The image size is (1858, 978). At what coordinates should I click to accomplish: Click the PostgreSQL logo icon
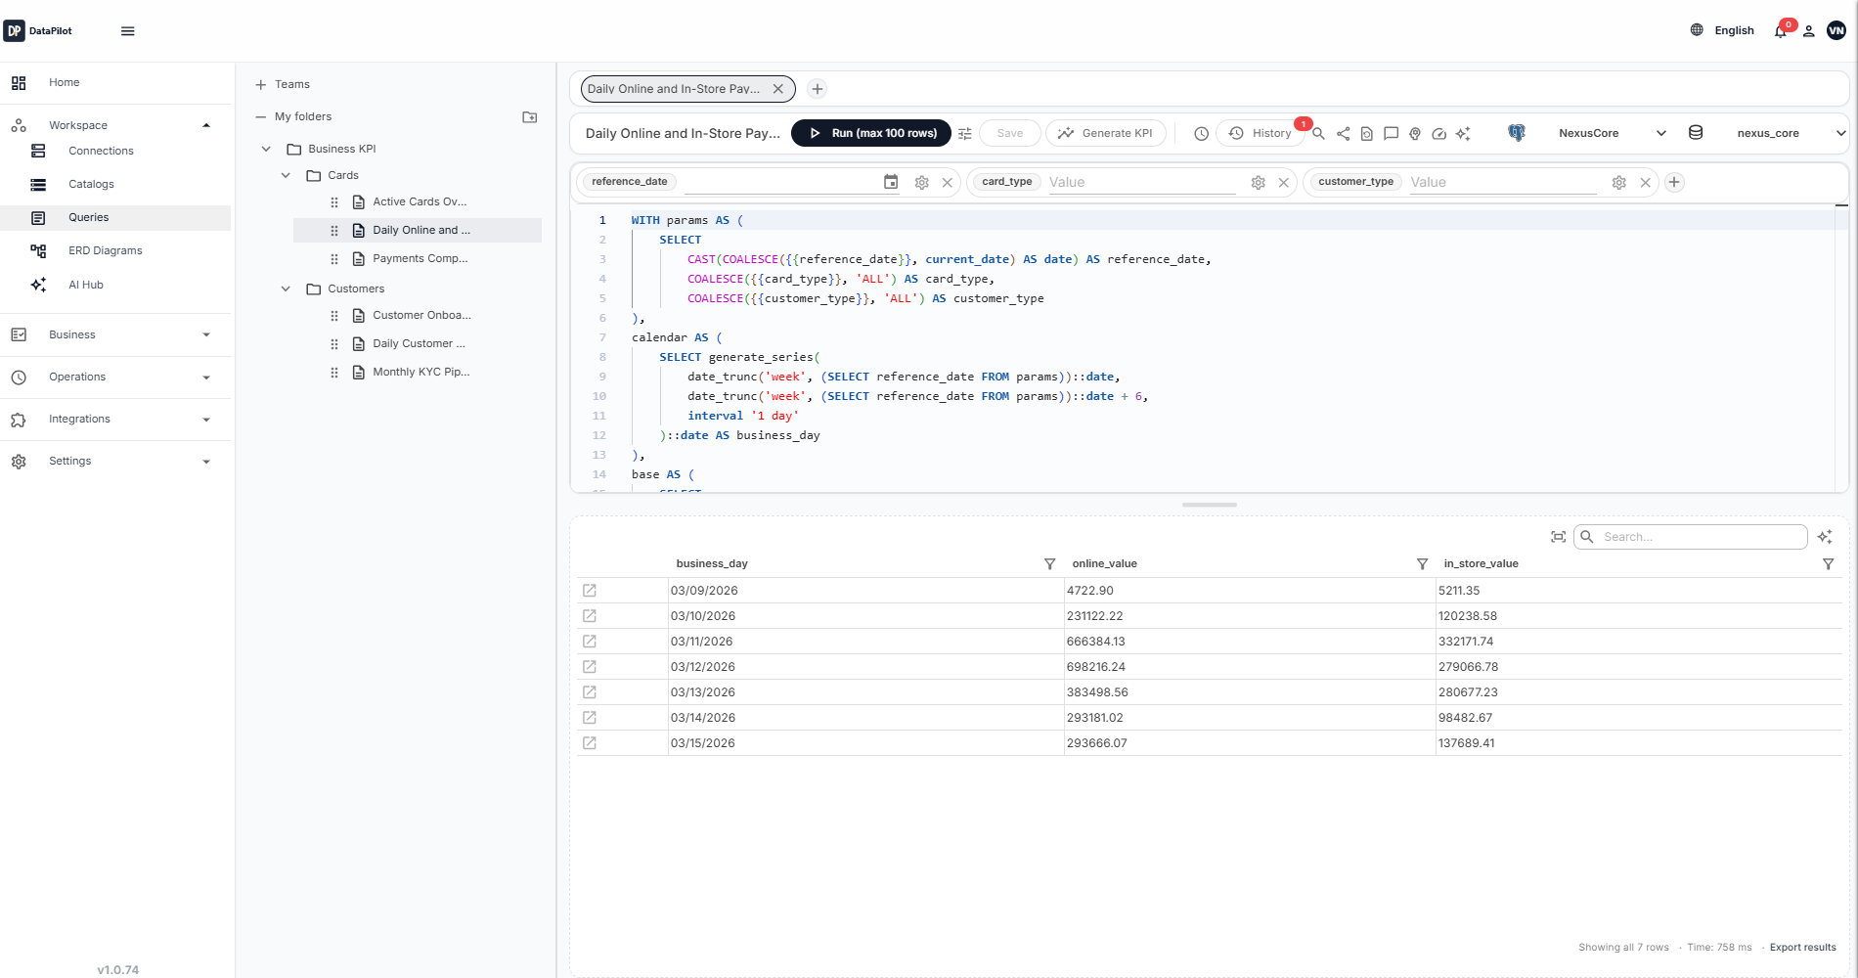1517,132
